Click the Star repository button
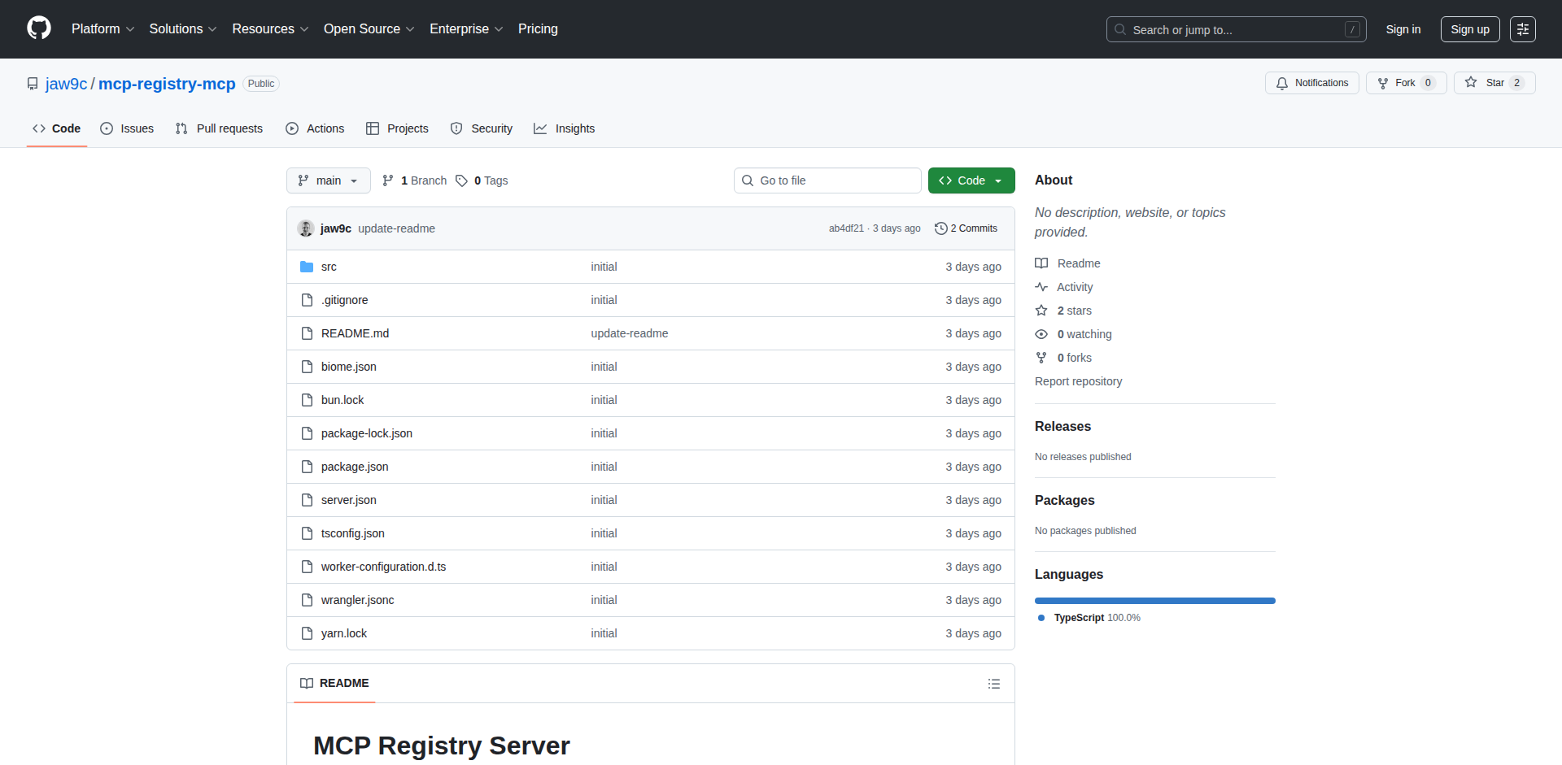Viewport: 1562px width, 765px height. pyautogui.click(x=1494, y=83)
